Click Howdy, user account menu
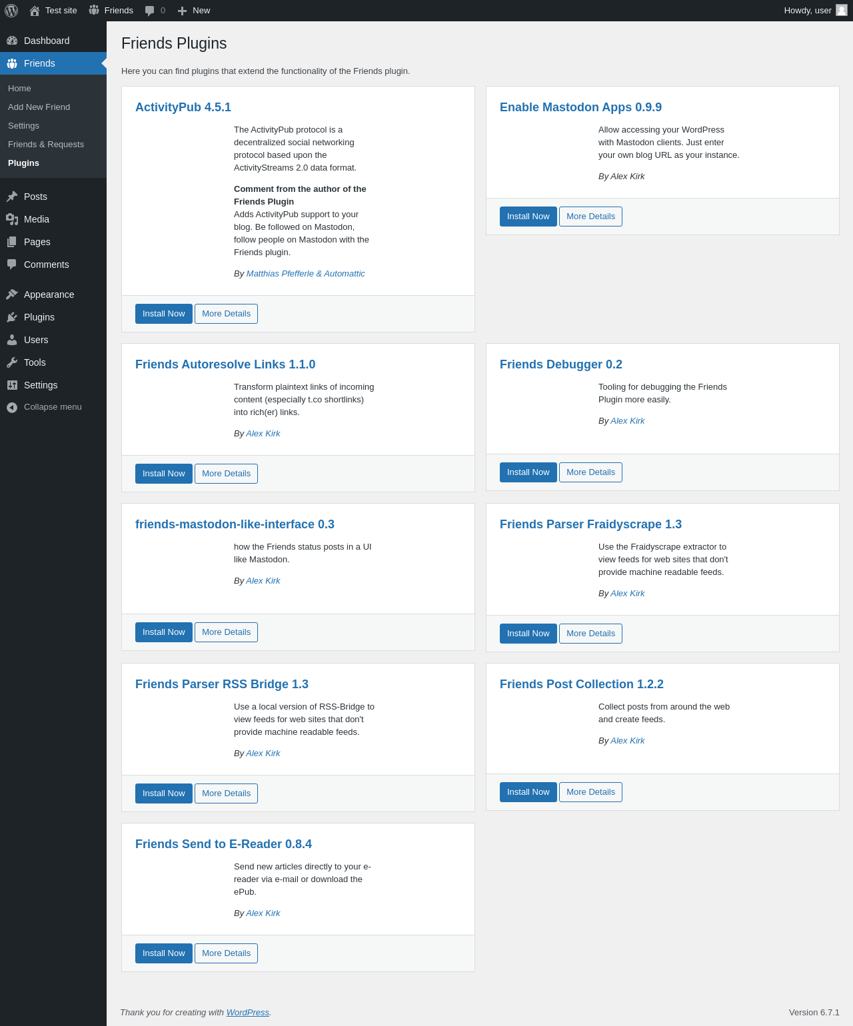 pos(816,11)
